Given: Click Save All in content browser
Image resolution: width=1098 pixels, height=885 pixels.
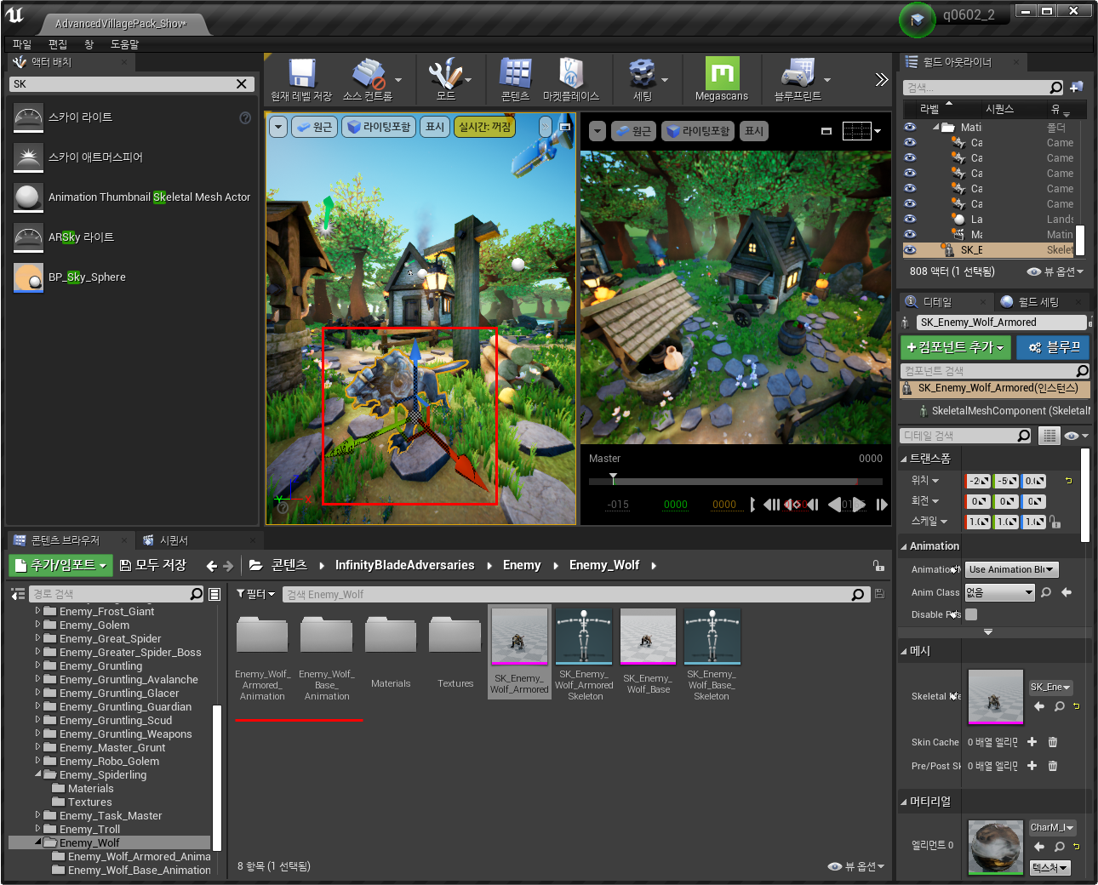Looking at the screenshot, I should point(153,565).
